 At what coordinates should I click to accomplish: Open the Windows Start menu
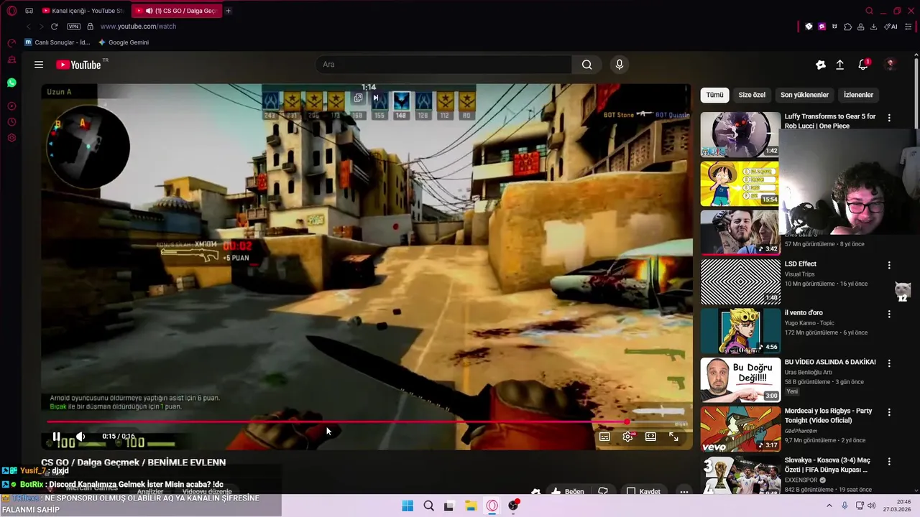point(408,506)
